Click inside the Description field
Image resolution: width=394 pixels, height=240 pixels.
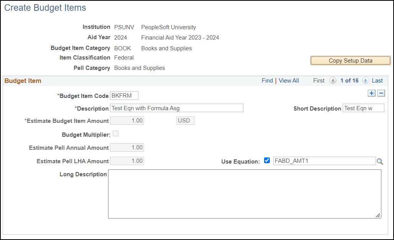click(176, 108)
